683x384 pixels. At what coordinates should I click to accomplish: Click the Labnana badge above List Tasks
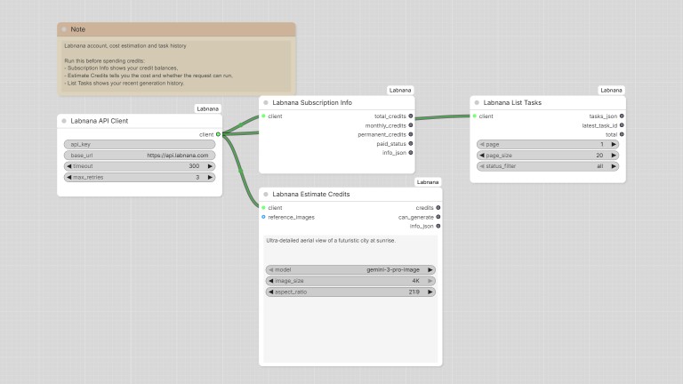tap(611, 90)
